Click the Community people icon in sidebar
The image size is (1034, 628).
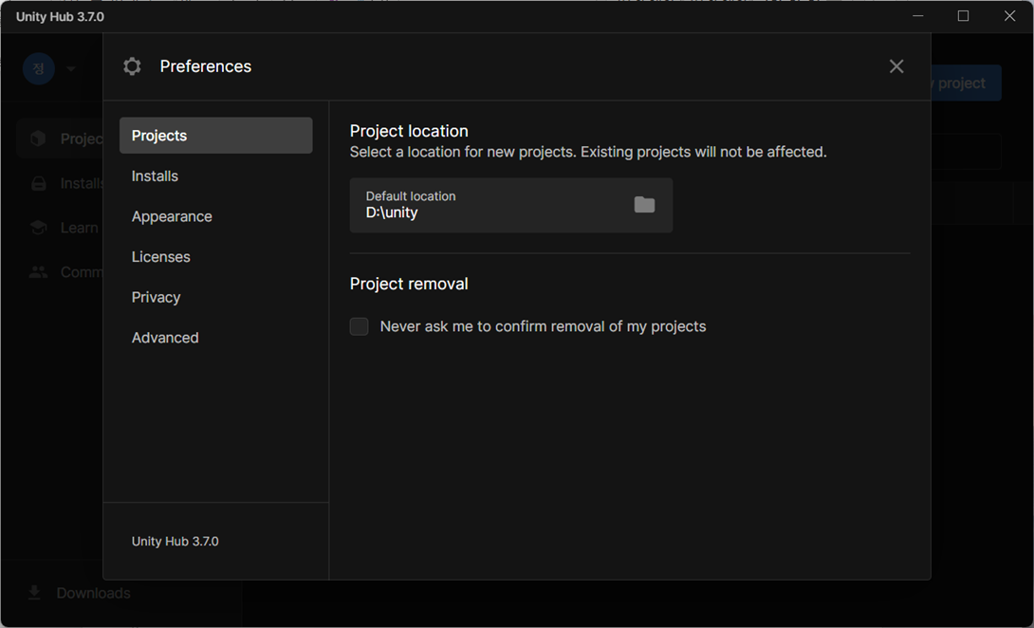coord(38,271)
